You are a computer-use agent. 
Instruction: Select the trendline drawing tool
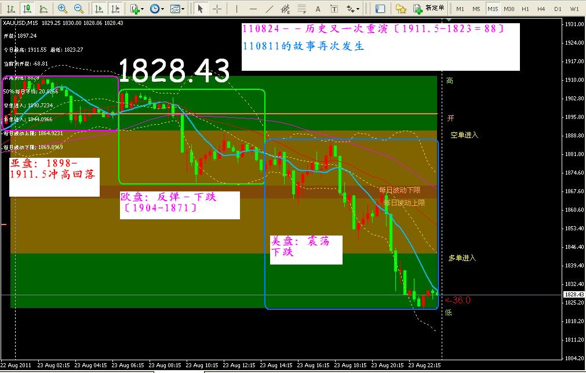point(269,9)
